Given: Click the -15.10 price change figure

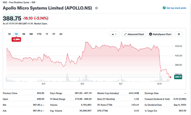Looking at the screenshot, I should 28,18.
